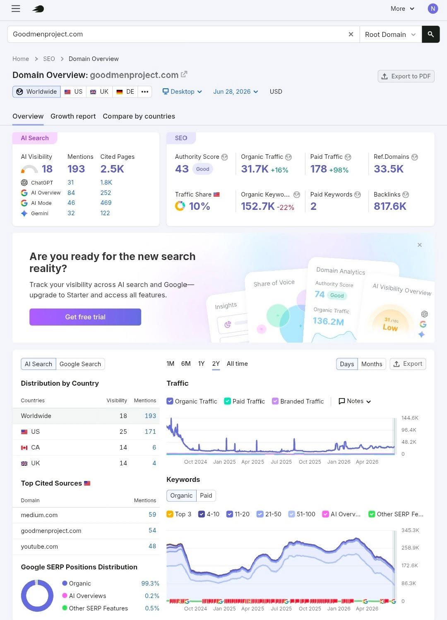Open the SEO breadcrumb link
The height and width of the screenshot is (620, 447).
(49, 59)
